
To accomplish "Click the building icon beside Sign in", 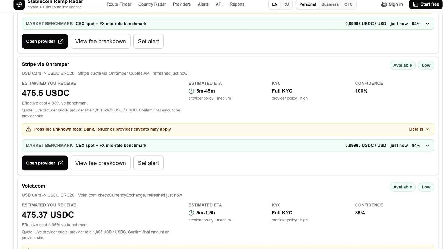I will coord(384,4).
